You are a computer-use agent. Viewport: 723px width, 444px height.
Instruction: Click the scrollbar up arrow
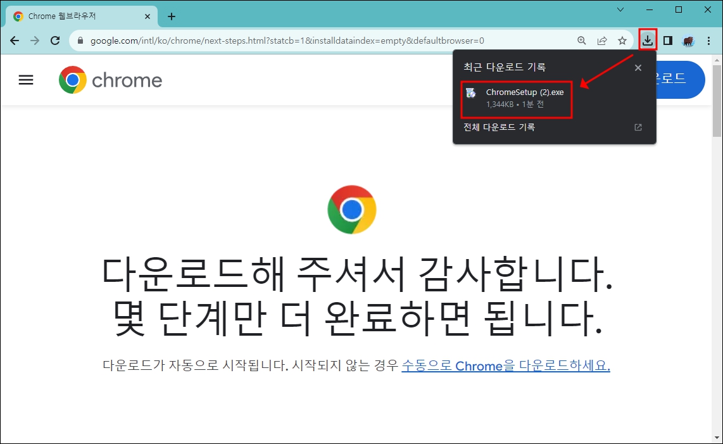(x=717, y=60)
